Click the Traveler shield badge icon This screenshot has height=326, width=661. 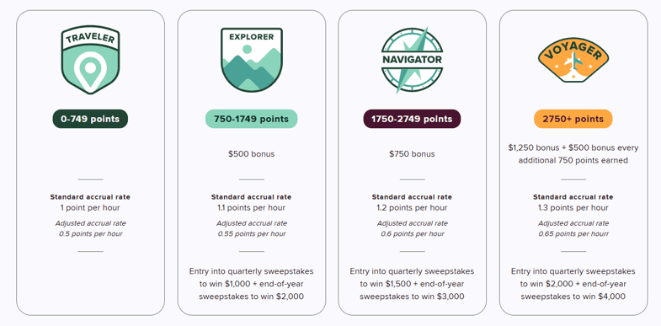point(90,60)
